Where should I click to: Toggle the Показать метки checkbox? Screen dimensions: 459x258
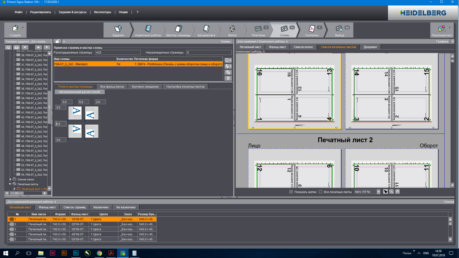click(x=291, y=192)
